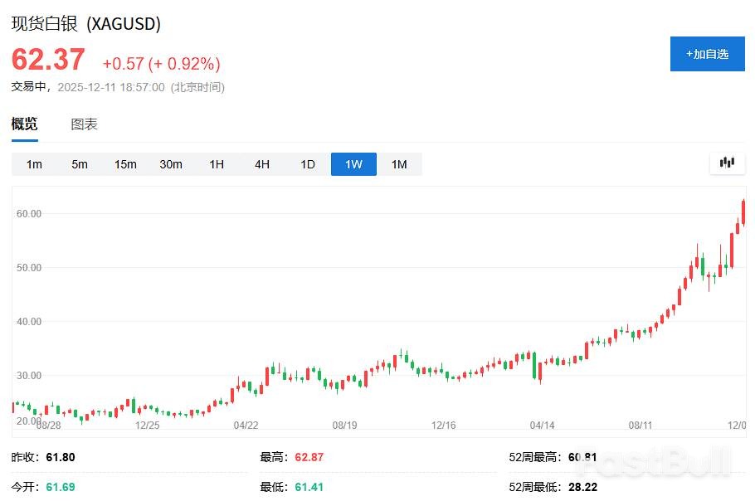Set chart interval to 1H
Viewport: 755px width, 501px height.
(217, 164)
